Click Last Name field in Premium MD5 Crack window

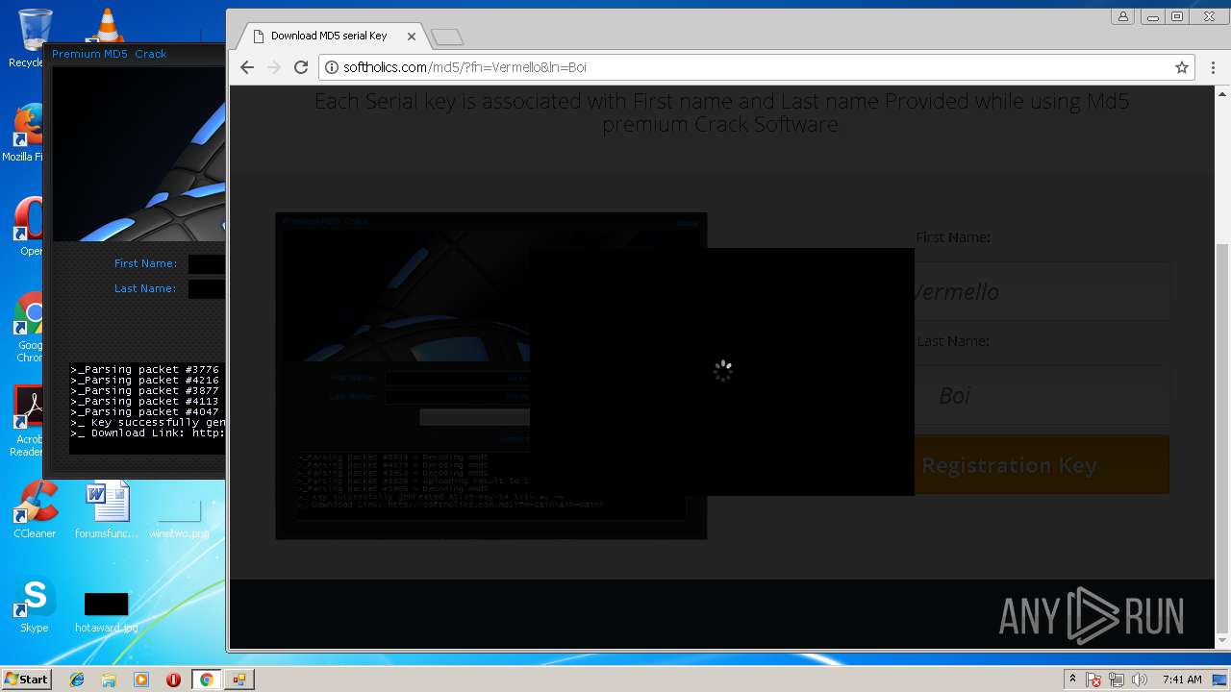pos(207,289)
